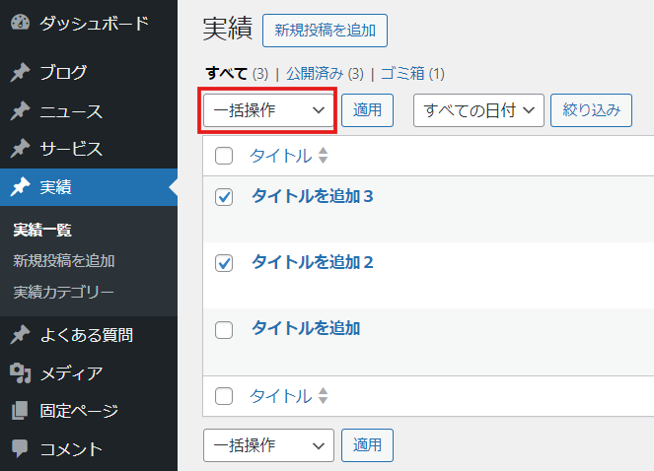Click the 固定ページ pages icon
The image size is (654, 471).
(20, 411)
